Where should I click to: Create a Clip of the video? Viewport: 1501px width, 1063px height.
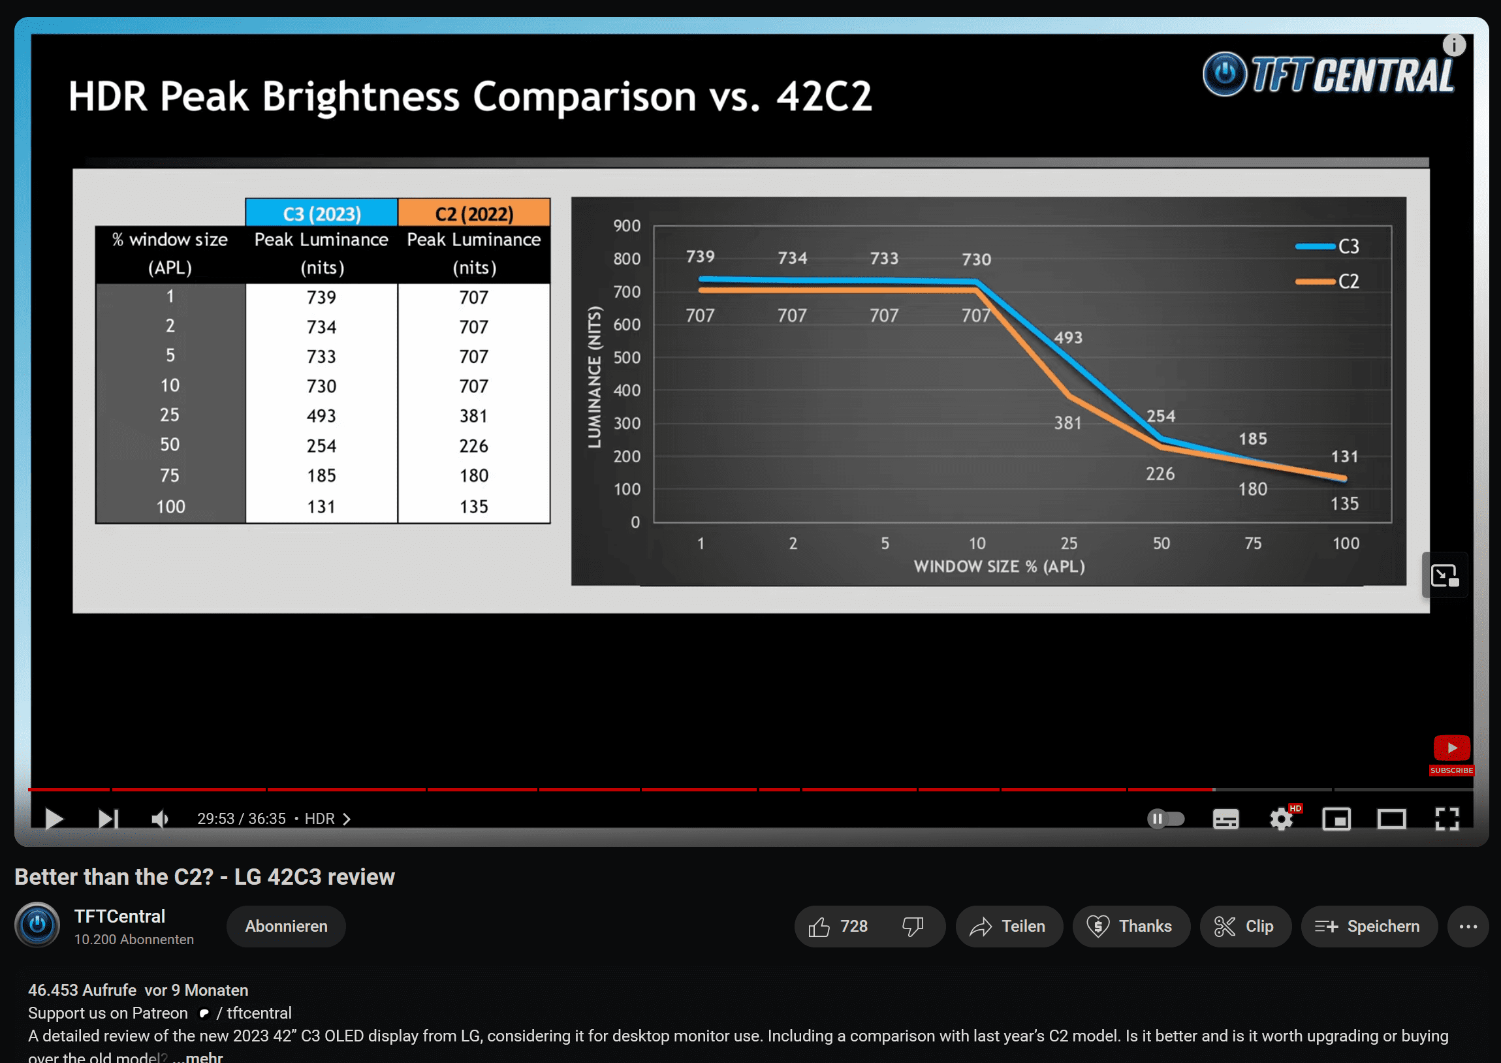click(1244, 926)
